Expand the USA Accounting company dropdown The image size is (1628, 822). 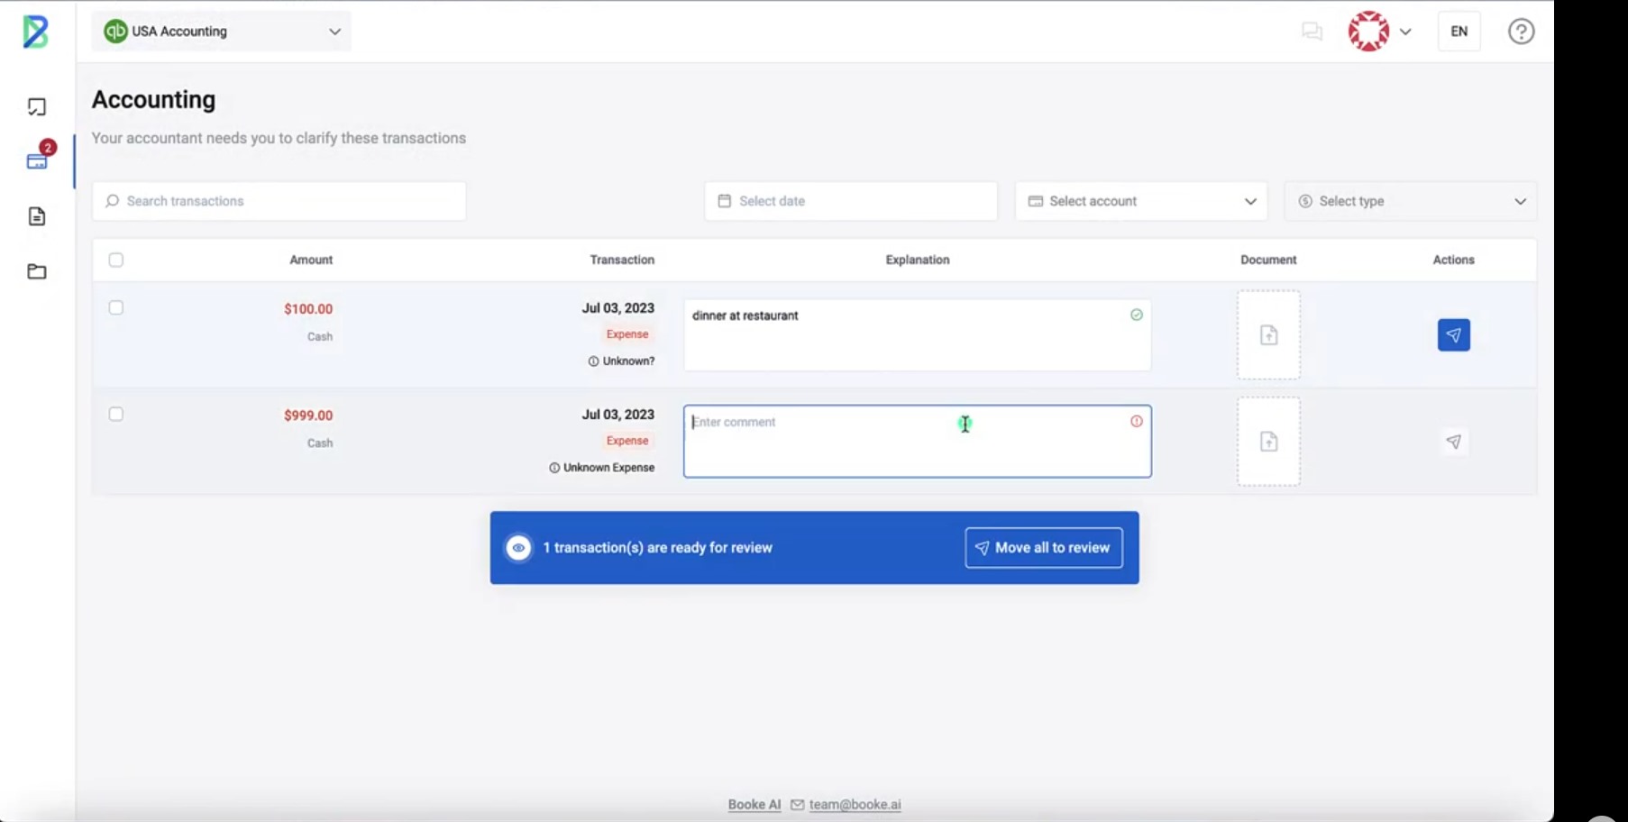[x=222, y=32]
